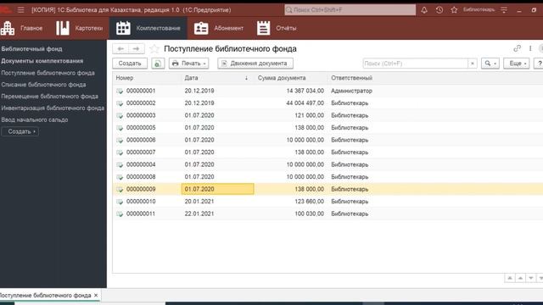Viewport: 543px width, 305px height.
Task: Clear the list search field
Action: (x=473, y=64)
